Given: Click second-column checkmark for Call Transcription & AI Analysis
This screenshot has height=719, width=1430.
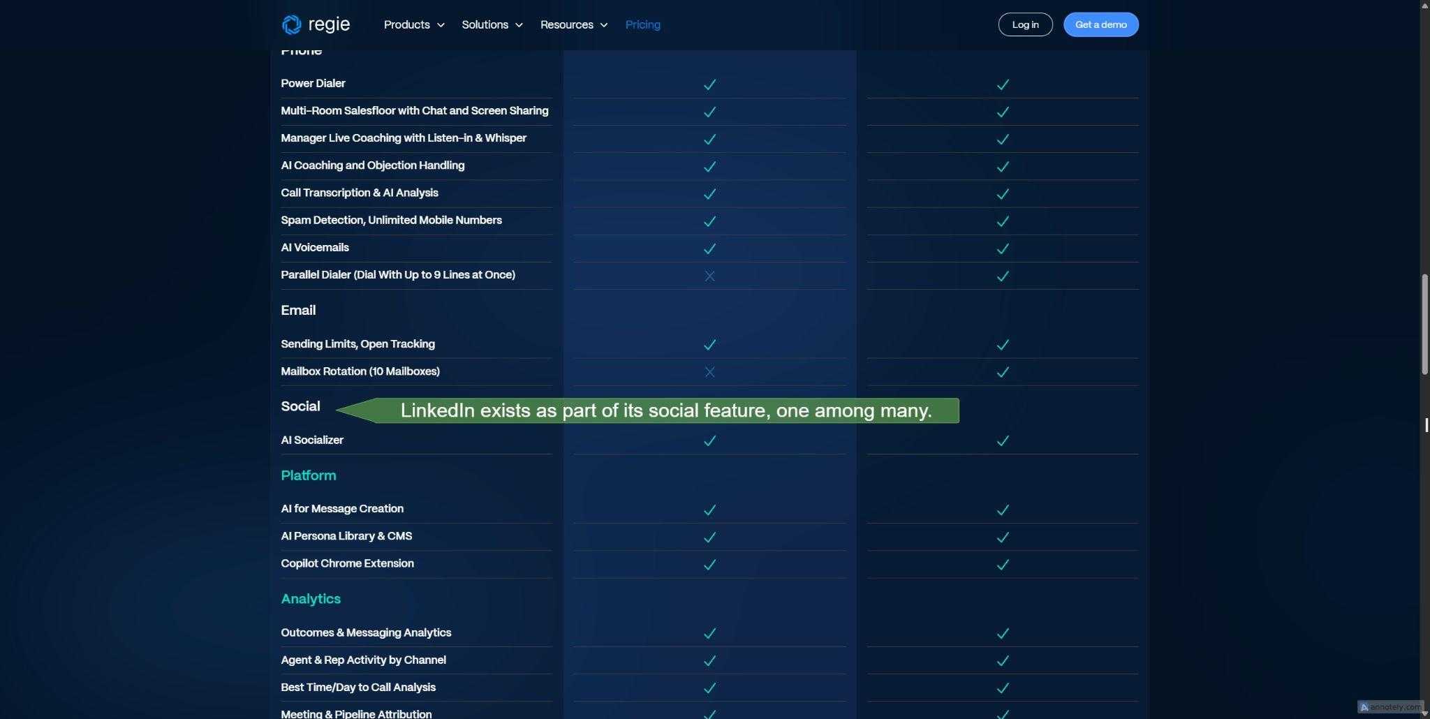Looking at the screenshot, I should tap(1003, 193).
